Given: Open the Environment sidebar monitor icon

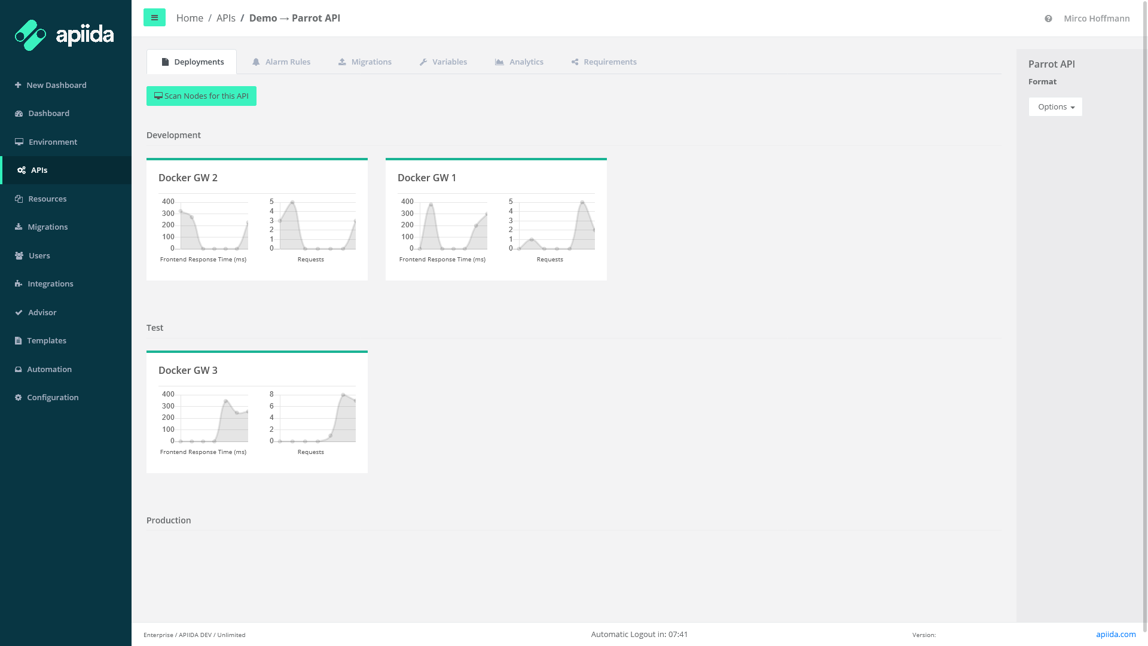Looking at the screenshot, I should 19,142.
